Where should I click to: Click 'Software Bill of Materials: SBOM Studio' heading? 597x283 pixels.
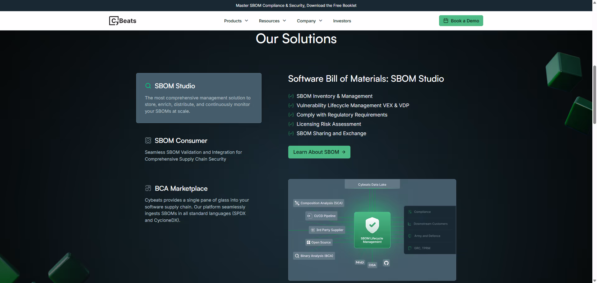366,79
